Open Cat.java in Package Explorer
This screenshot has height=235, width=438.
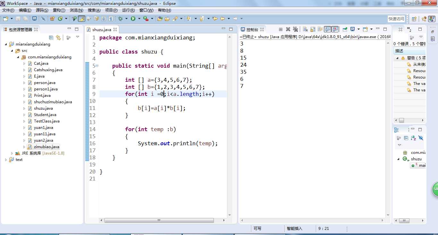point(41,63)
